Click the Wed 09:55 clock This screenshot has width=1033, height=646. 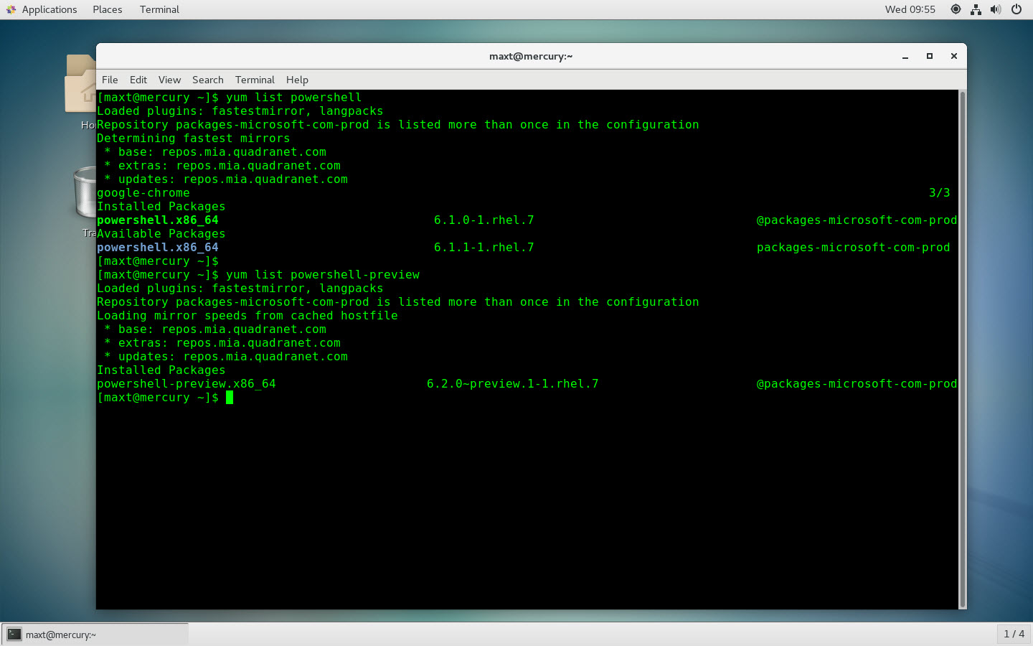point(910,9)
